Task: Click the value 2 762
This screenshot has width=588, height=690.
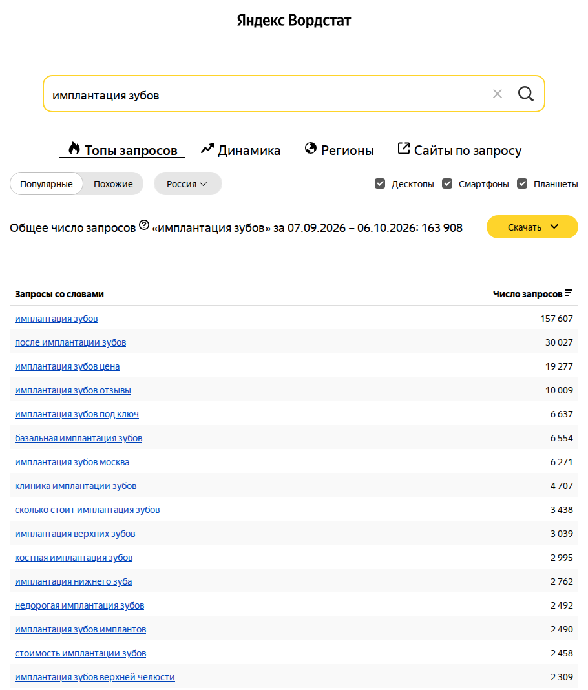Action: 562,581
